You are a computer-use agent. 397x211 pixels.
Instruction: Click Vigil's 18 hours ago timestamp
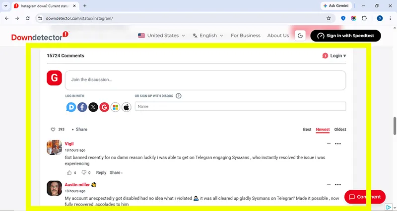(75, 150)
